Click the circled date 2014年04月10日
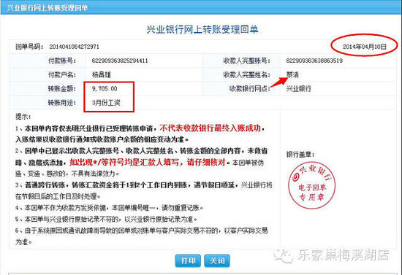The width and height of the screenshot is (402, 275). click(x=364, y=47)
